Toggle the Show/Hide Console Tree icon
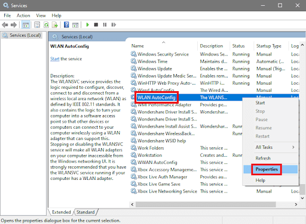 pyautogui.click(x=26, y=25)
